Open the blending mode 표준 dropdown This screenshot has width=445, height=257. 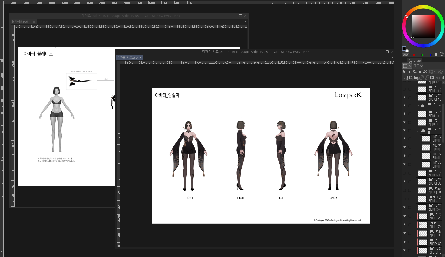point(418,66)
